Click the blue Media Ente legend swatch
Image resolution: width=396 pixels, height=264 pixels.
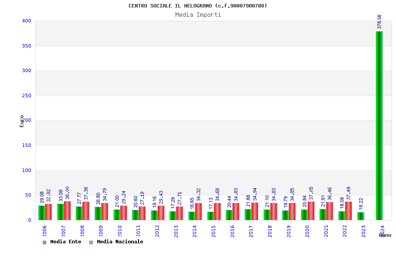click(44, 242)
